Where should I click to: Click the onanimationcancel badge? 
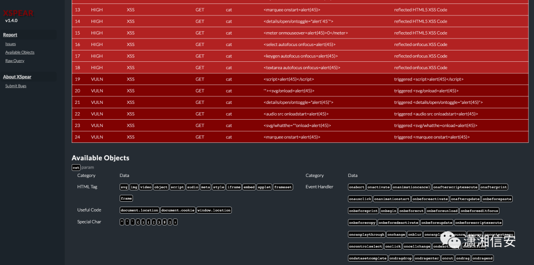[411, 187]
